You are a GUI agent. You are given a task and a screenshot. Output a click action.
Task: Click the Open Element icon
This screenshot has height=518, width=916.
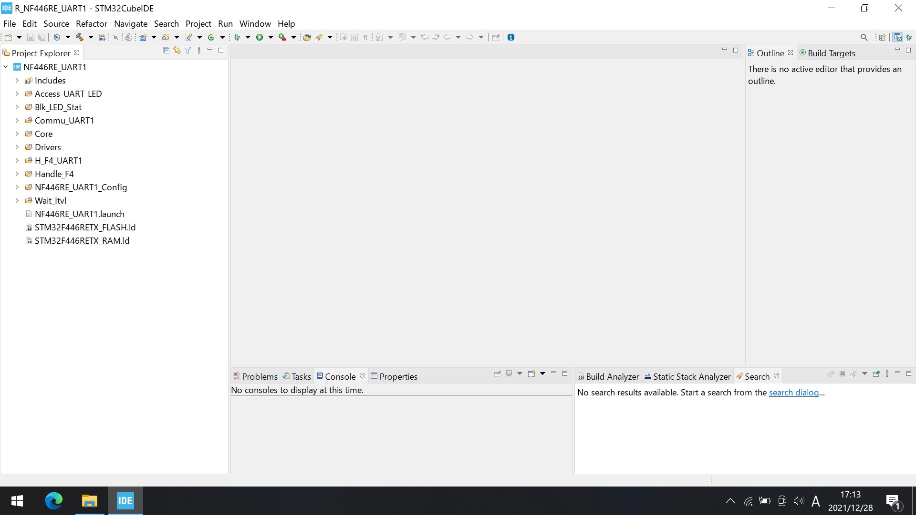point(307,37)
